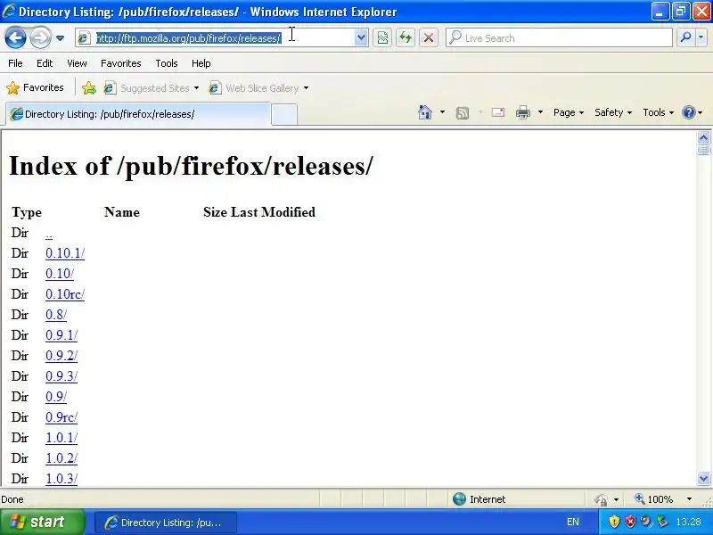Open the Favorites star button panel
Image resolution: width=713 pixels, height=535 pixels.
tap(36, 87)
